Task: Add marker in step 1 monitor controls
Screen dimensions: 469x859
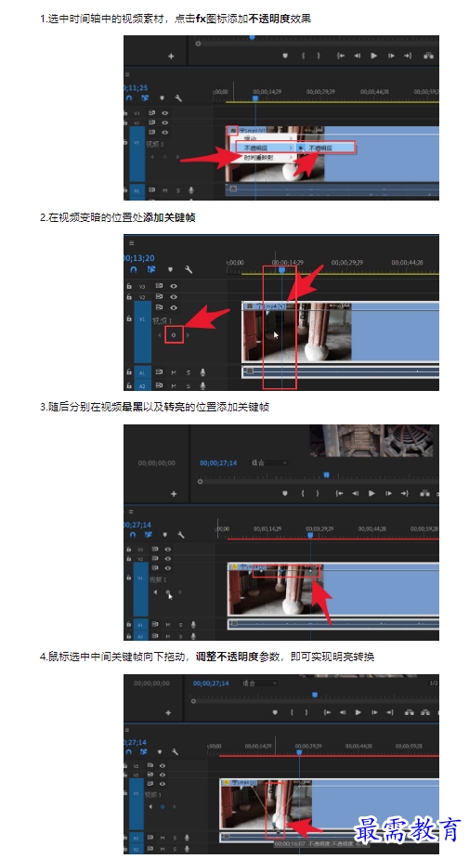Action: tap(285, 56)
